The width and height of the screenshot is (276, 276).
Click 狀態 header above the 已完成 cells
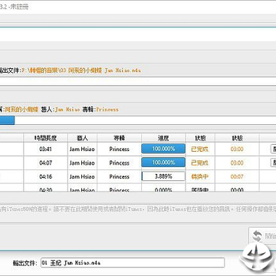[x=200, y=138]
